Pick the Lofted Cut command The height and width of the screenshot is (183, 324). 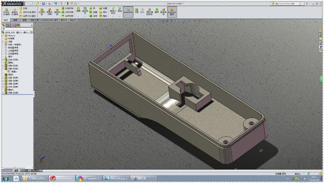[67, 12]
